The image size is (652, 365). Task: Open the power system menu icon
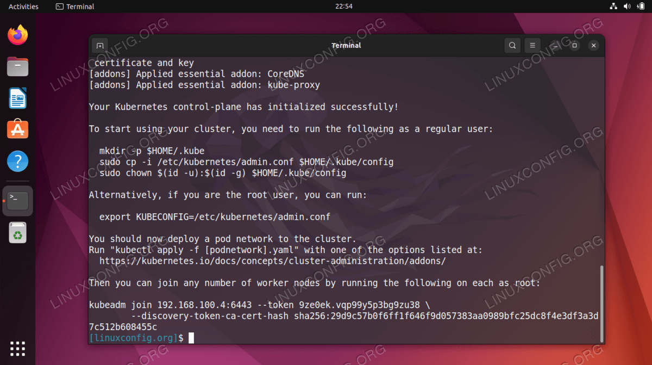[640, 7]
